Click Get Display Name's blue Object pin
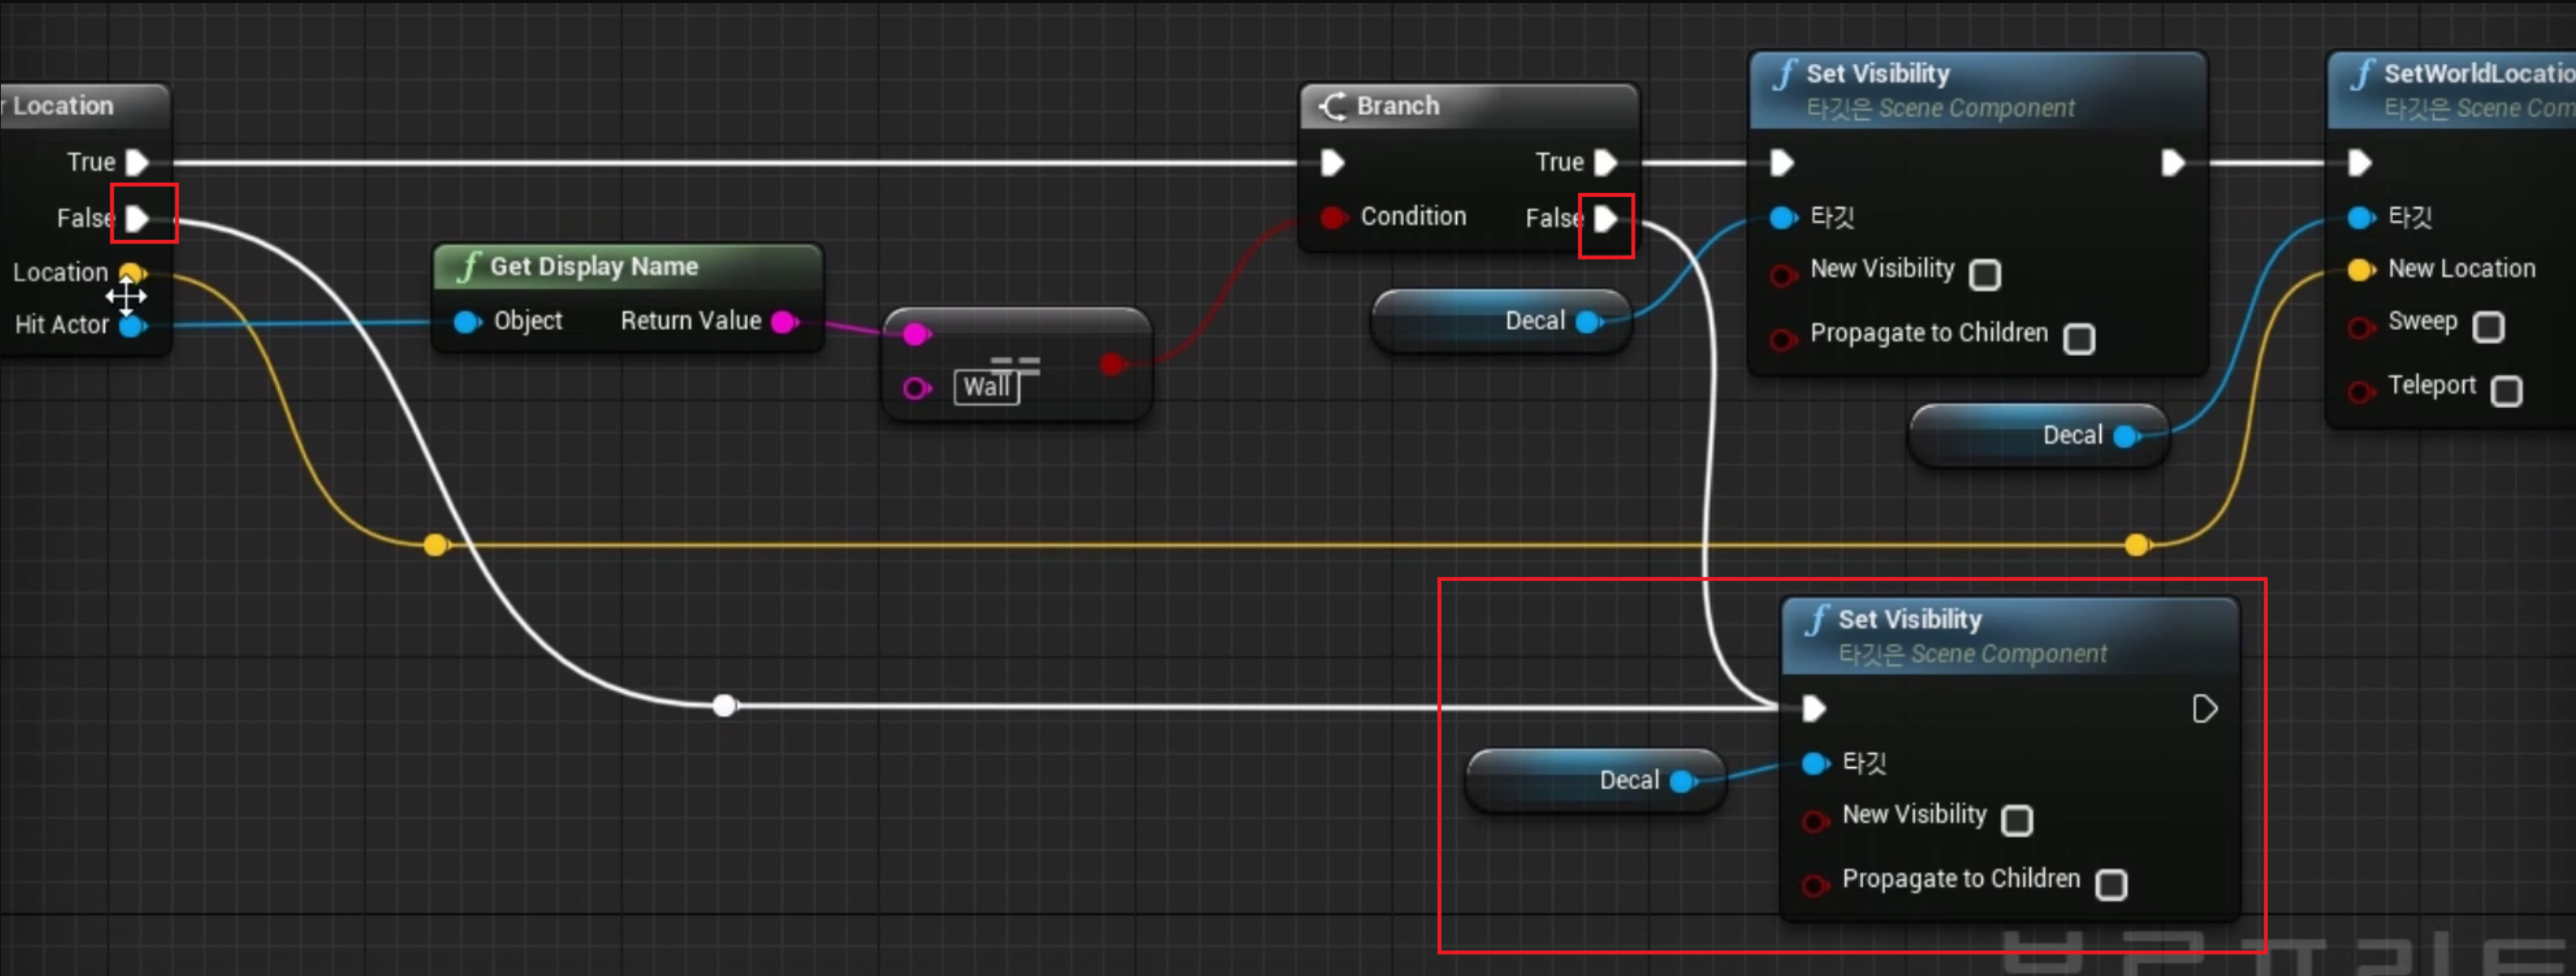The image size is (2576, 976). (x=466, y=322)
